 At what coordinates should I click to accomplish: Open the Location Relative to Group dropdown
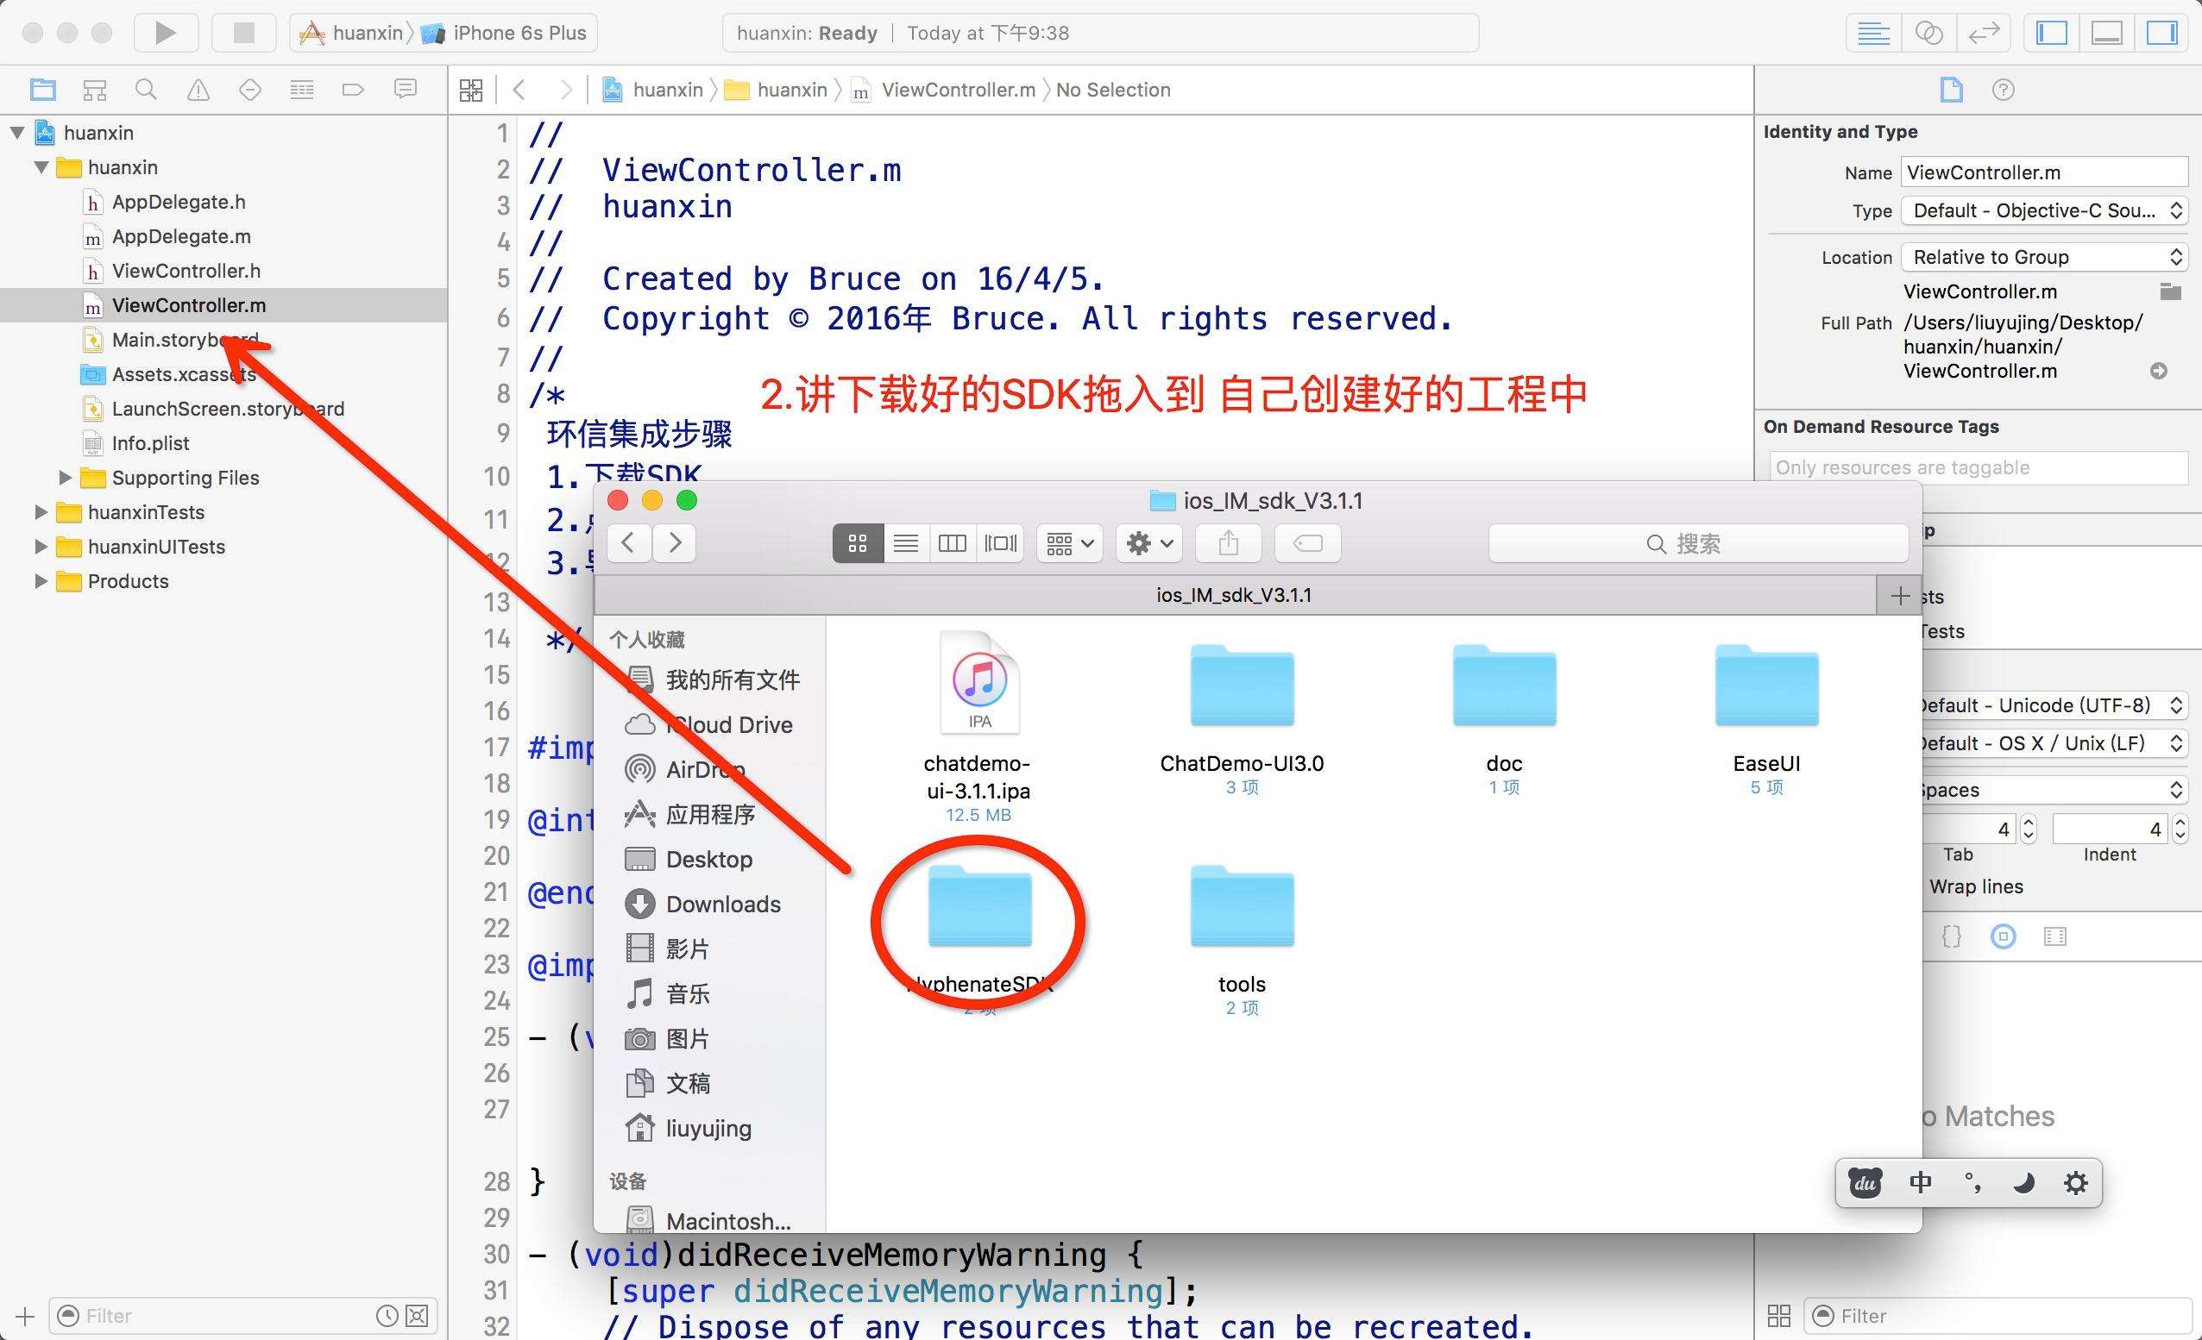(2045, 257)
